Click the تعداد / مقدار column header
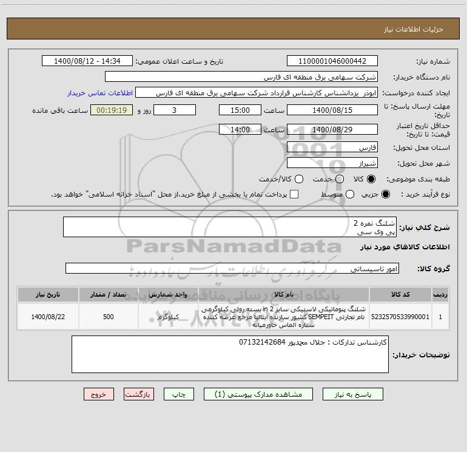 (x=109, y=294)
